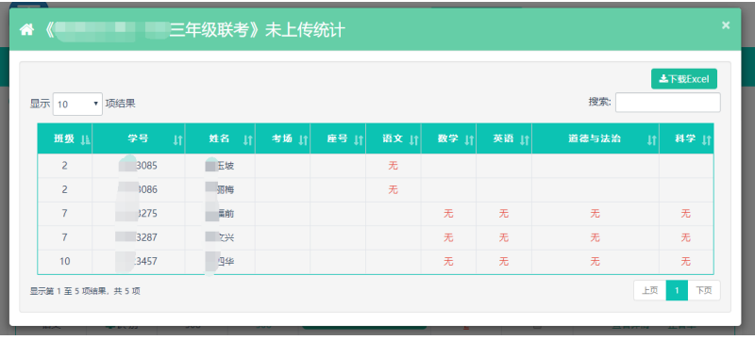Close the 未上传统计 dialog
This screenshot has height=340, width=755.
[x=726, y=25]
